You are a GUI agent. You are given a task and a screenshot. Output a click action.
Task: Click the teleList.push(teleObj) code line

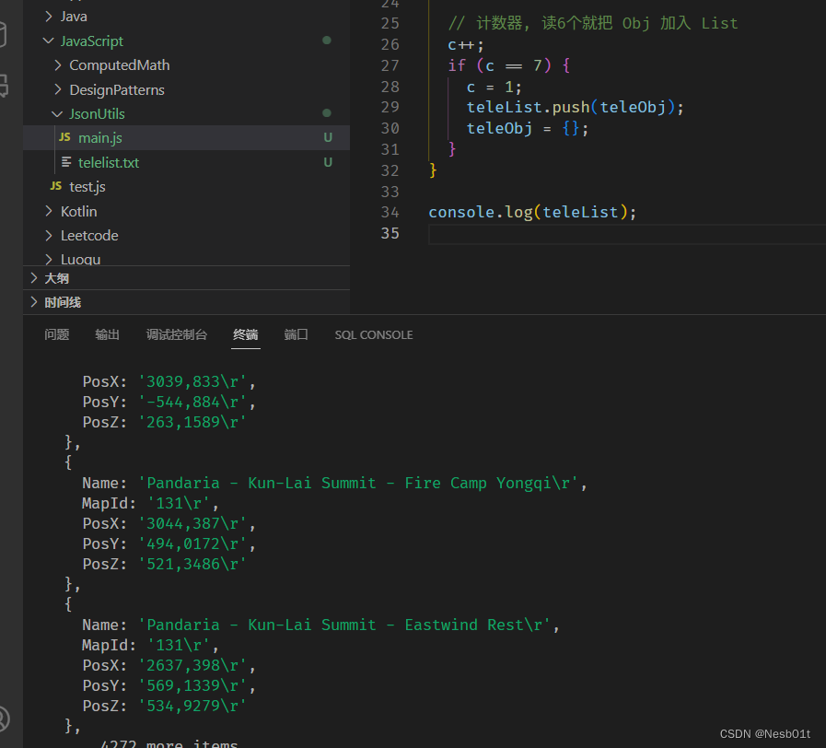[x=576, y=108]
